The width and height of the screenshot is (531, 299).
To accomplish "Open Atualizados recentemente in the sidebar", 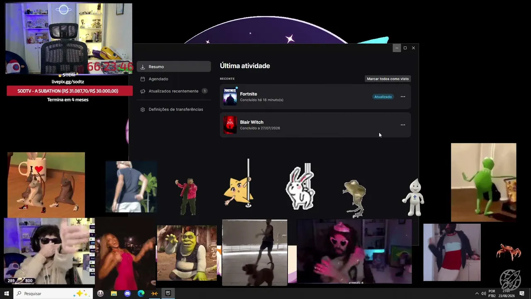I will tap(174, 91).
